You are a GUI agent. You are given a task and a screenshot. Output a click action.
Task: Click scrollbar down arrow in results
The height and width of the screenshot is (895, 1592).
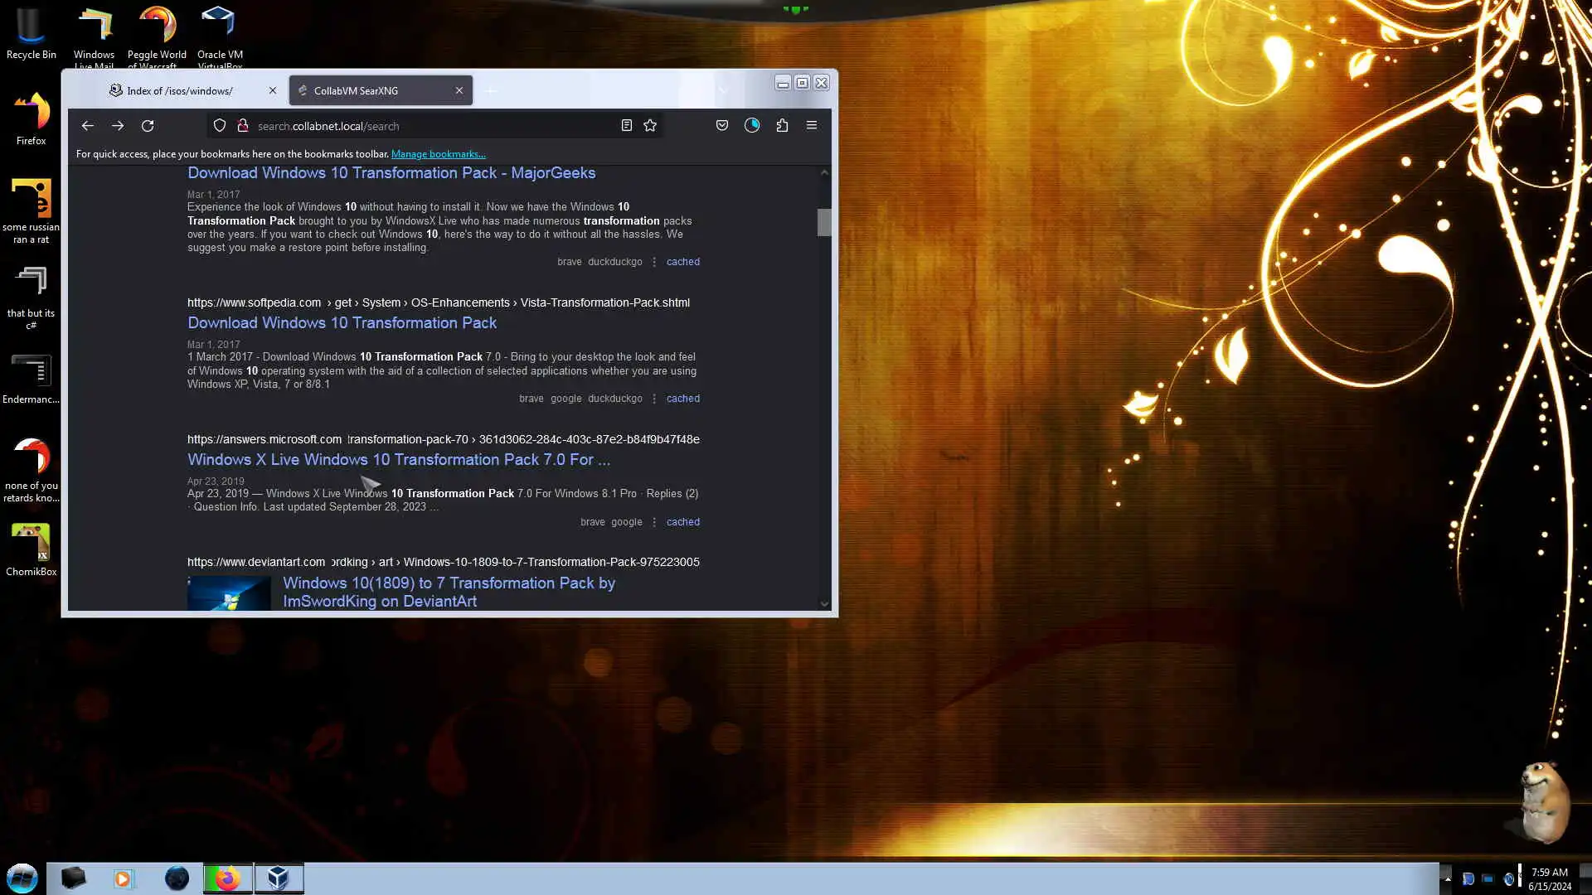[824, 604]
